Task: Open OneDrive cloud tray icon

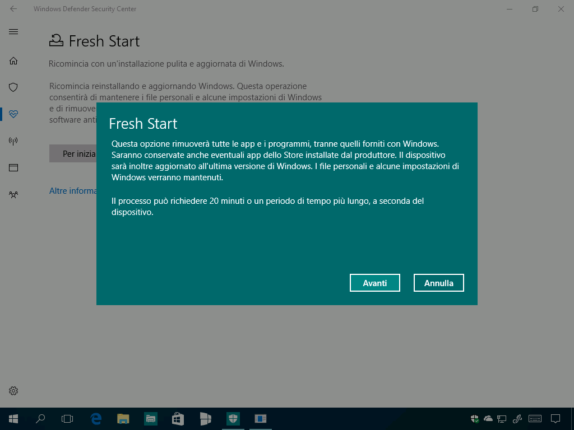Action: 488,419
